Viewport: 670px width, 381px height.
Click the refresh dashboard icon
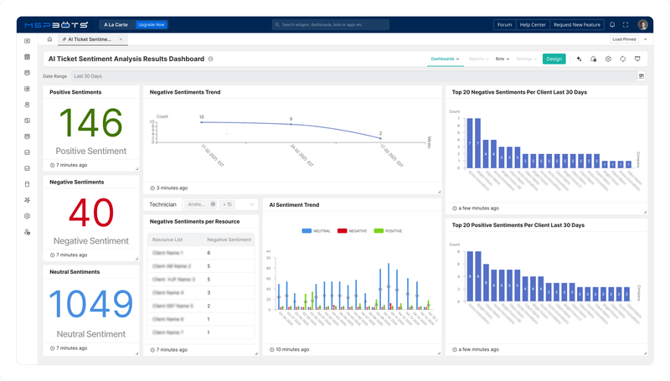pyautogui.click(x=623, y=59)
